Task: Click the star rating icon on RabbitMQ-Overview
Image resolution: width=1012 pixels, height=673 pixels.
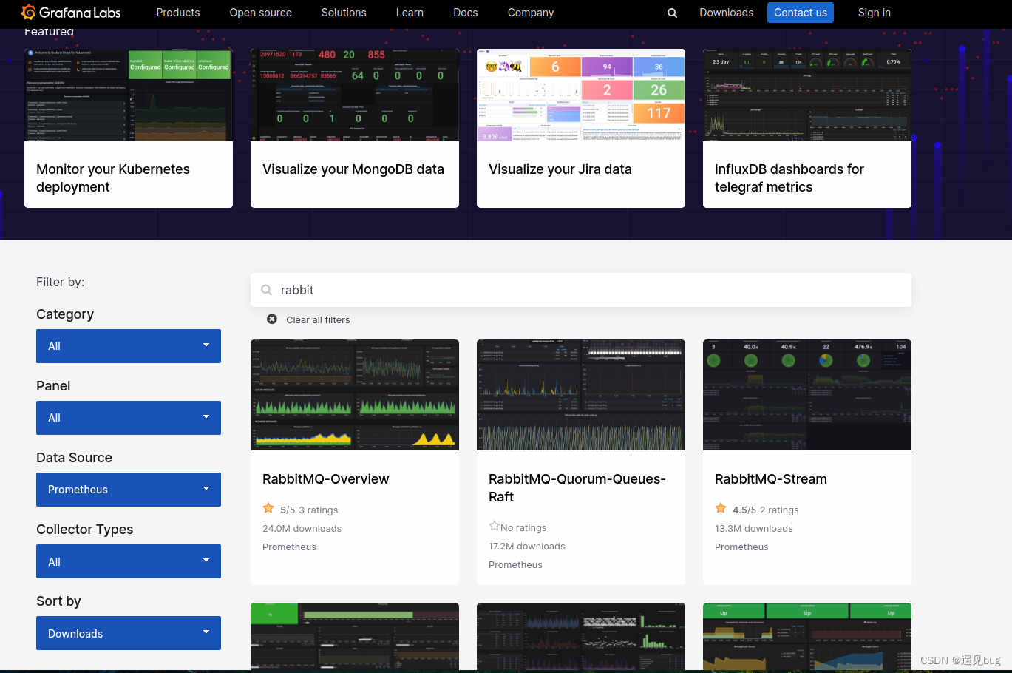Action: [x=268, y=509]
